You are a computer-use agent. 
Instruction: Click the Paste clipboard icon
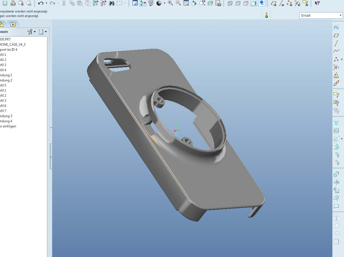pyautogui.click(x=80, y=3)
